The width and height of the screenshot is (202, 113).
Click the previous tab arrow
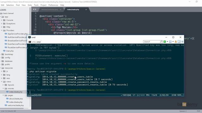[34, 9]
